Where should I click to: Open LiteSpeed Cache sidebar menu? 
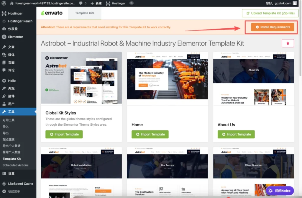click(18, 184)
